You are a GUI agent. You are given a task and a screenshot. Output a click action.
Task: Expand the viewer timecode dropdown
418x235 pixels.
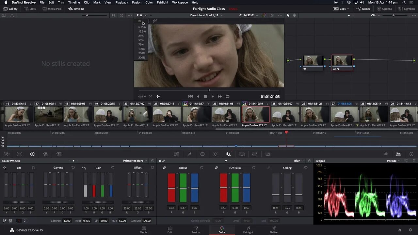click(257, 15)
